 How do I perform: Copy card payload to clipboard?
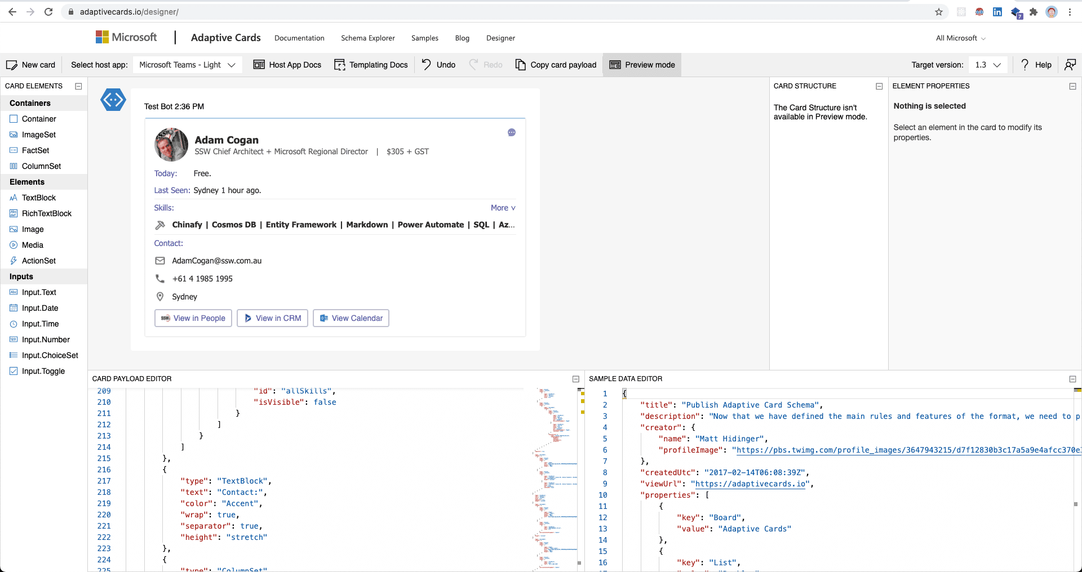pos(556,65)
